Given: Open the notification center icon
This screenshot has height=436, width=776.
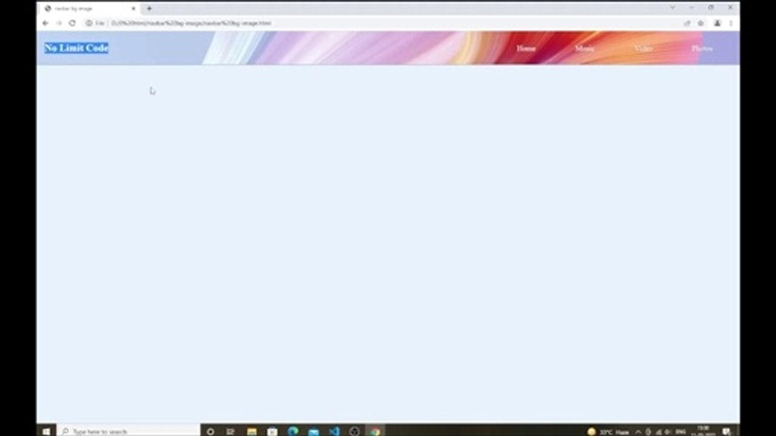Looking at the screenshot, I should 726,432.
